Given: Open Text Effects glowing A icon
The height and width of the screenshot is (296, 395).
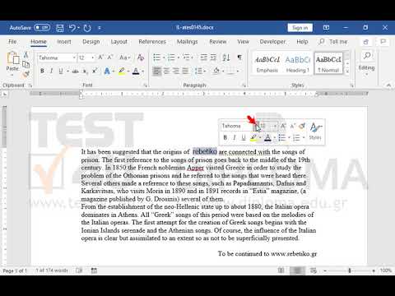Looking at the screenshot, I should [x=107, y=72].
